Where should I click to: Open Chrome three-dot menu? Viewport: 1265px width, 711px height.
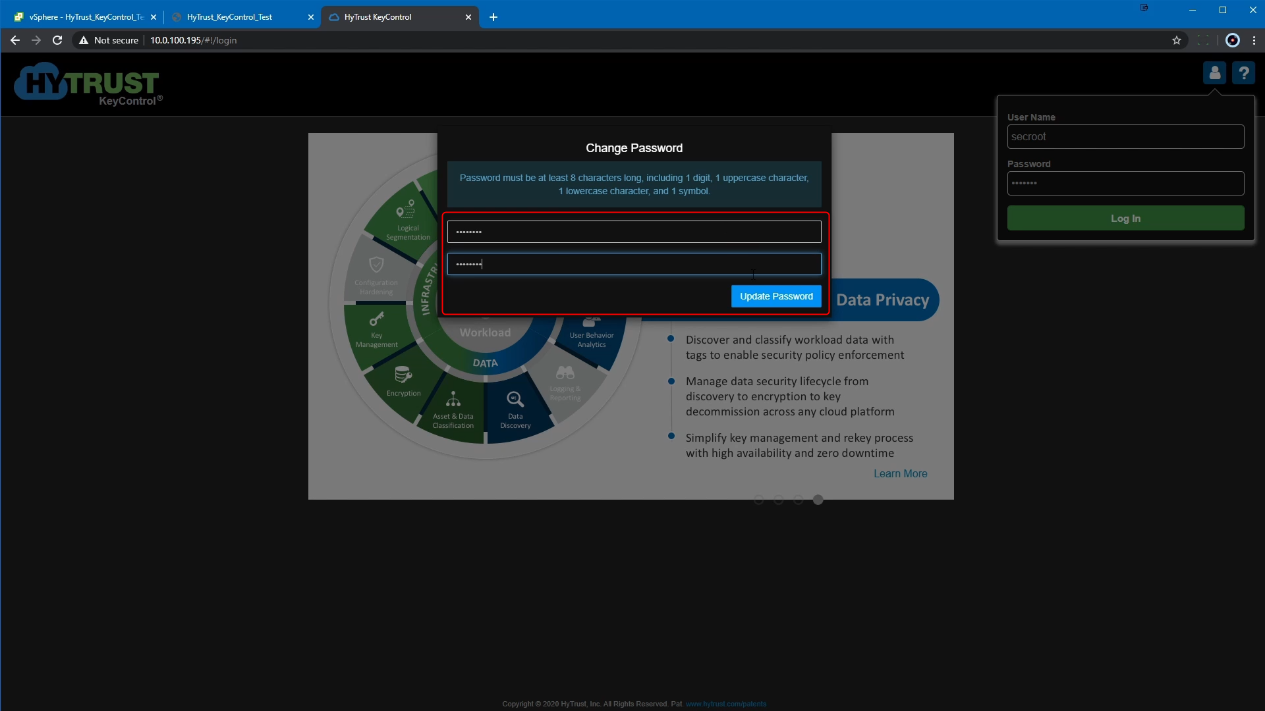pos(1254,40)
